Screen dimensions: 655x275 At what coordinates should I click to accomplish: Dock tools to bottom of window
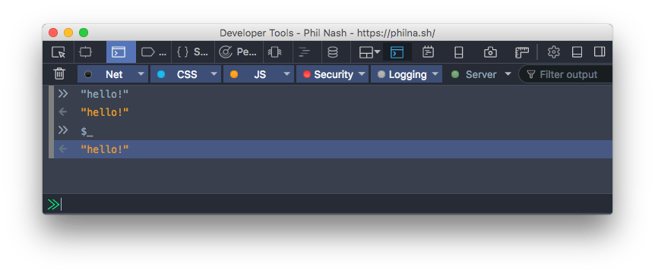(577, 52)
